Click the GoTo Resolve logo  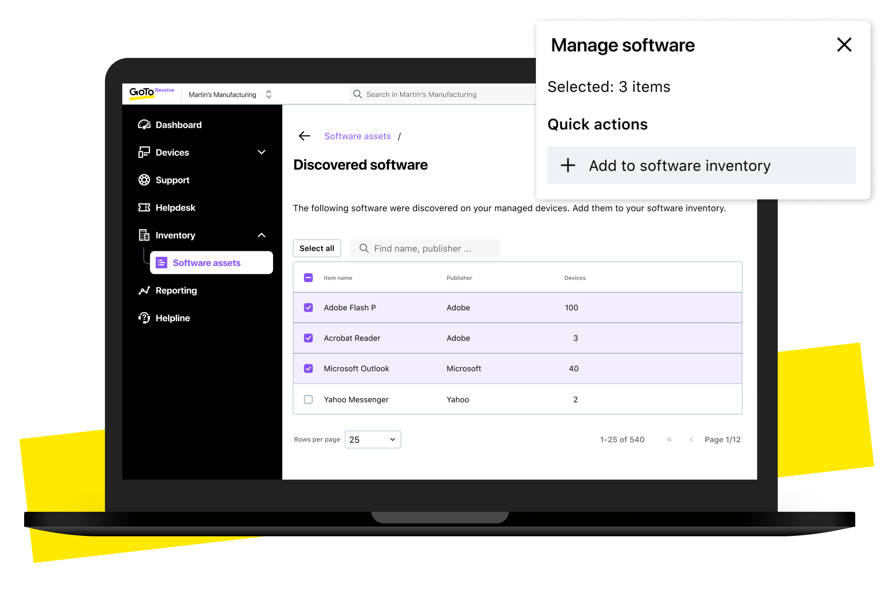click(x=151, y=93)
